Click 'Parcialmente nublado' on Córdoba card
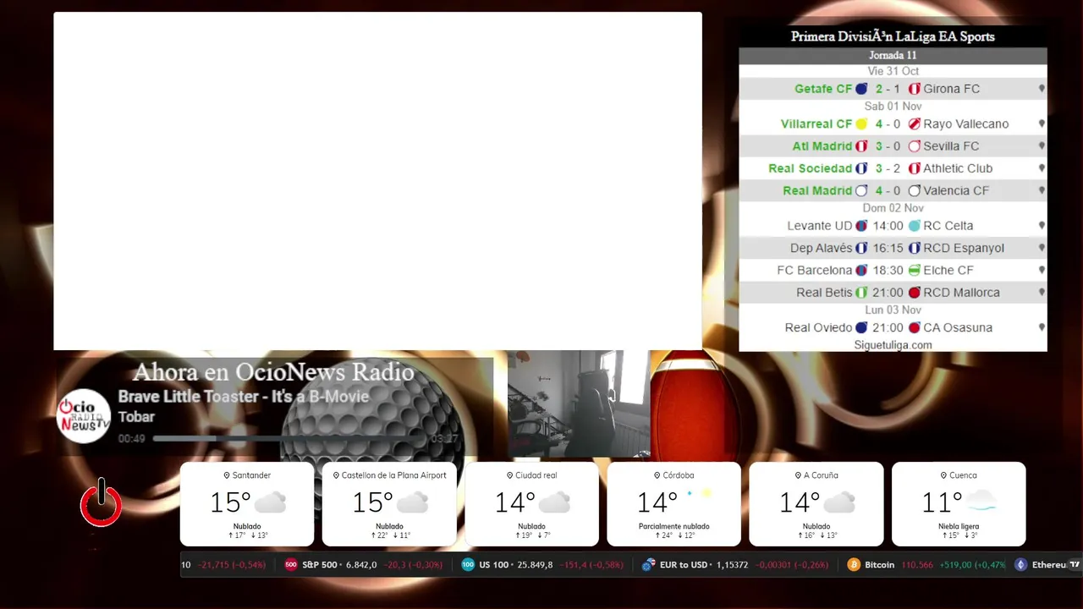 click(x=674, y=526)
